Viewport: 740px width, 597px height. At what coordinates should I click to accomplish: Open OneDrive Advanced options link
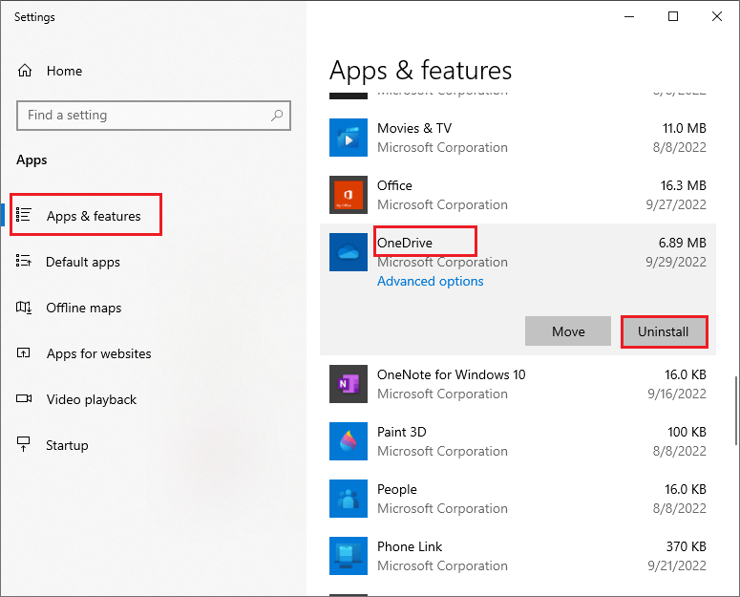(x=430, y=281)
